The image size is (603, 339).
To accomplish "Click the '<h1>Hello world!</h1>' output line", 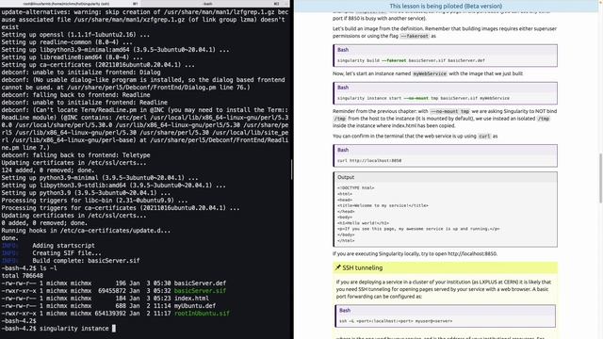I will pyautogui.click(x=363, y=223).
